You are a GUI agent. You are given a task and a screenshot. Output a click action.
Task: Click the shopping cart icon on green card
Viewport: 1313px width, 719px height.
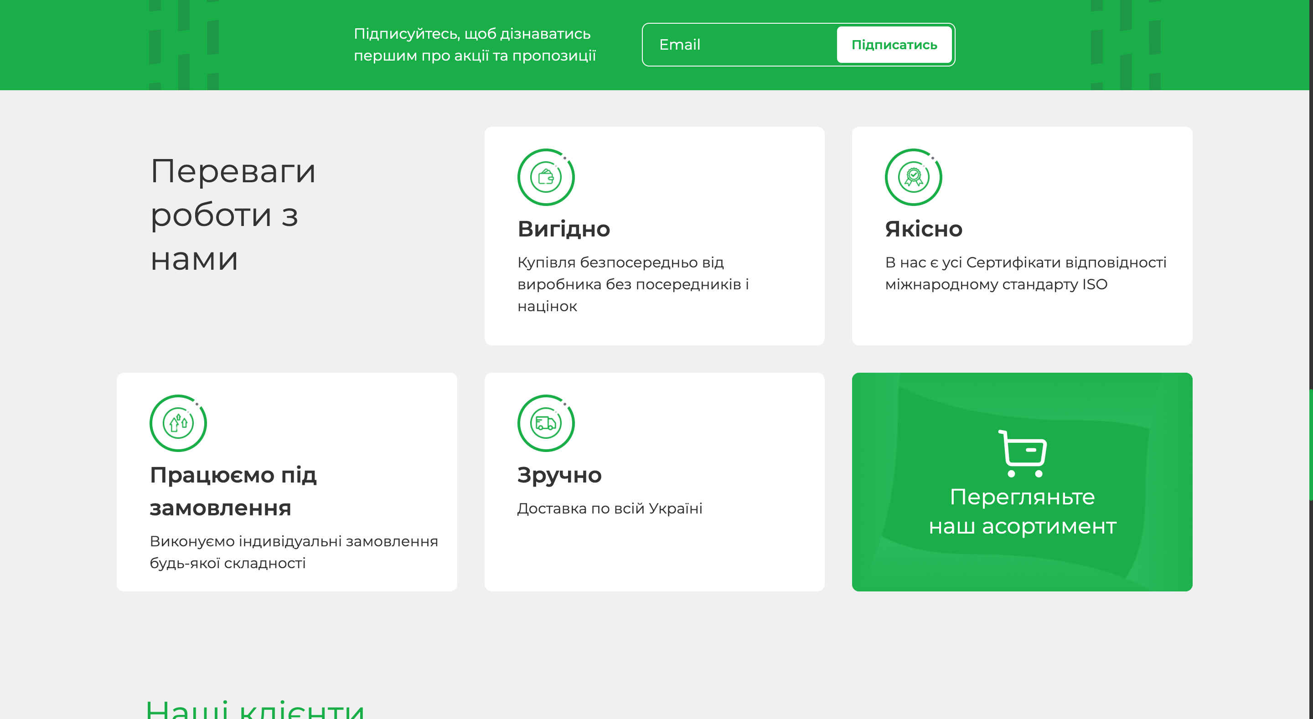[1023, 453]
